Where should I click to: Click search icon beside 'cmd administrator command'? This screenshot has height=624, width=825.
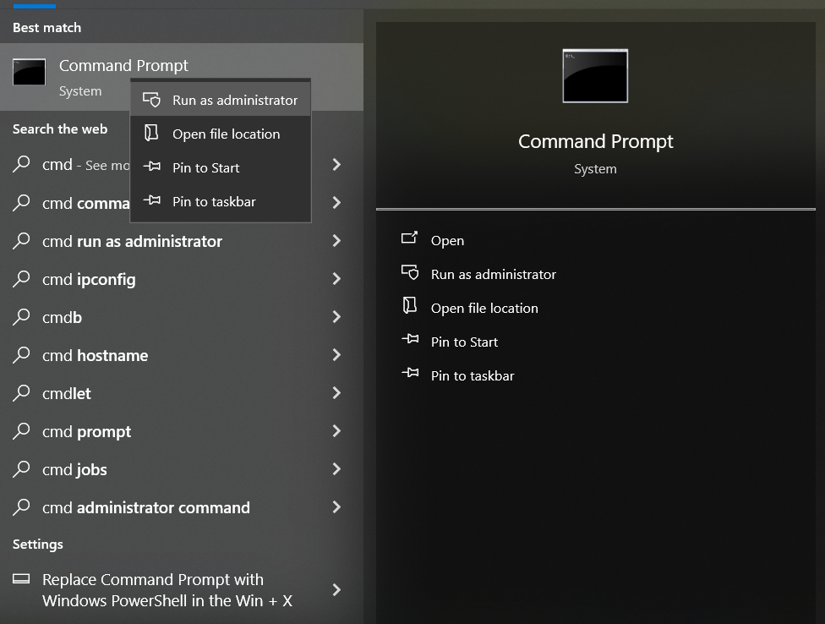click(x=21, y=507)
